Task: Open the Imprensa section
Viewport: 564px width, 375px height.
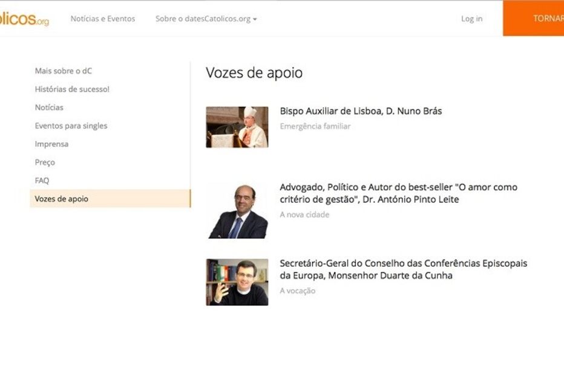Action: [x=53, y=144]
